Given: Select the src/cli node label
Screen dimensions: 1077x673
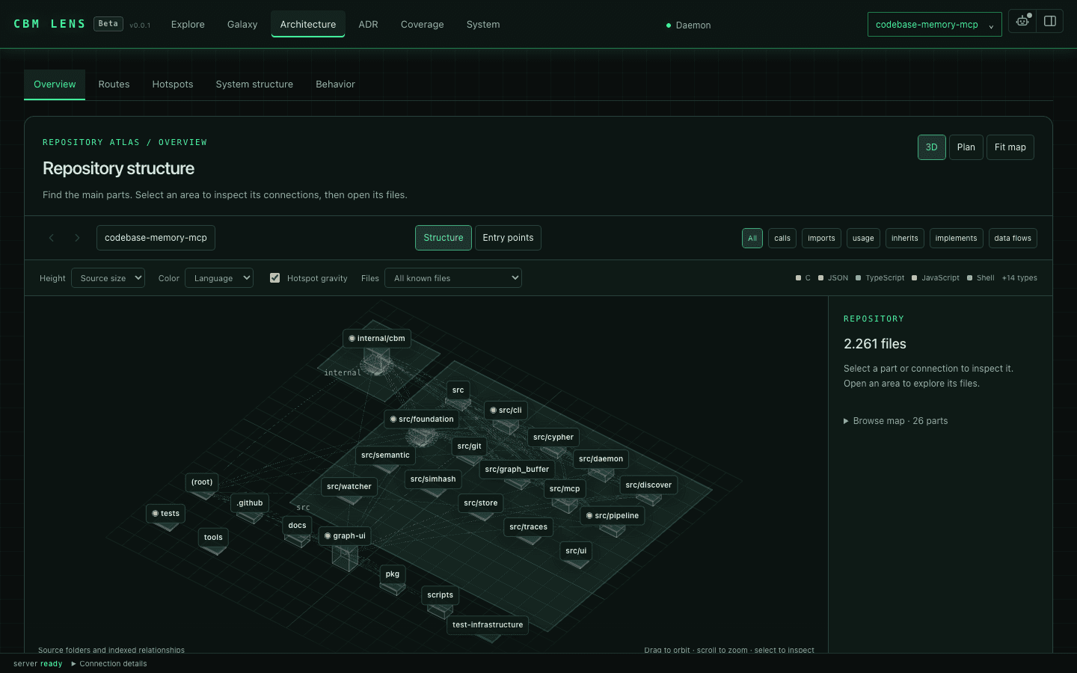Looking at the screenshot, I should (x=506, y=411).
